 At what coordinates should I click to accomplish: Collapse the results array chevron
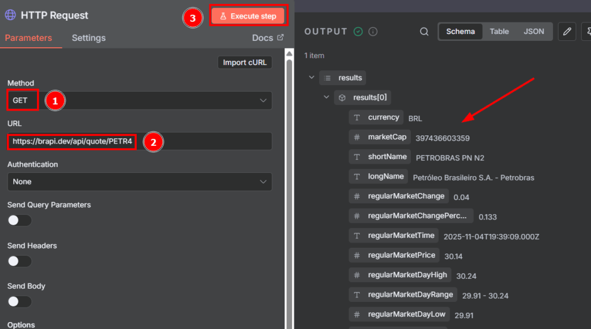(x=311, y=78)
